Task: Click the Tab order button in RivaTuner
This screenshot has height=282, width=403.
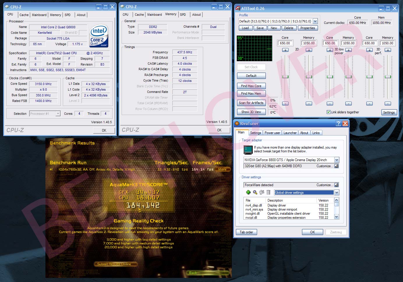Action: (x=246, y=232)
